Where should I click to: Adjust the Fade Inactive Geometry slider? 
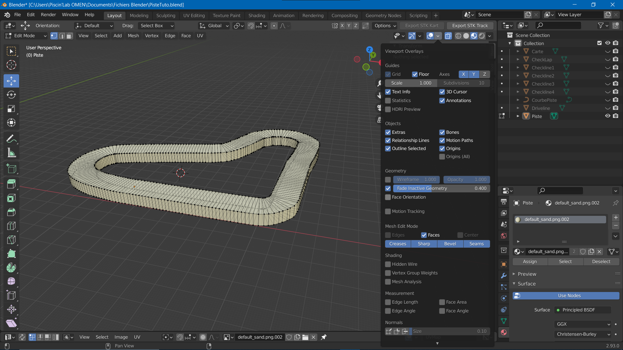click(x=441, y=188)
